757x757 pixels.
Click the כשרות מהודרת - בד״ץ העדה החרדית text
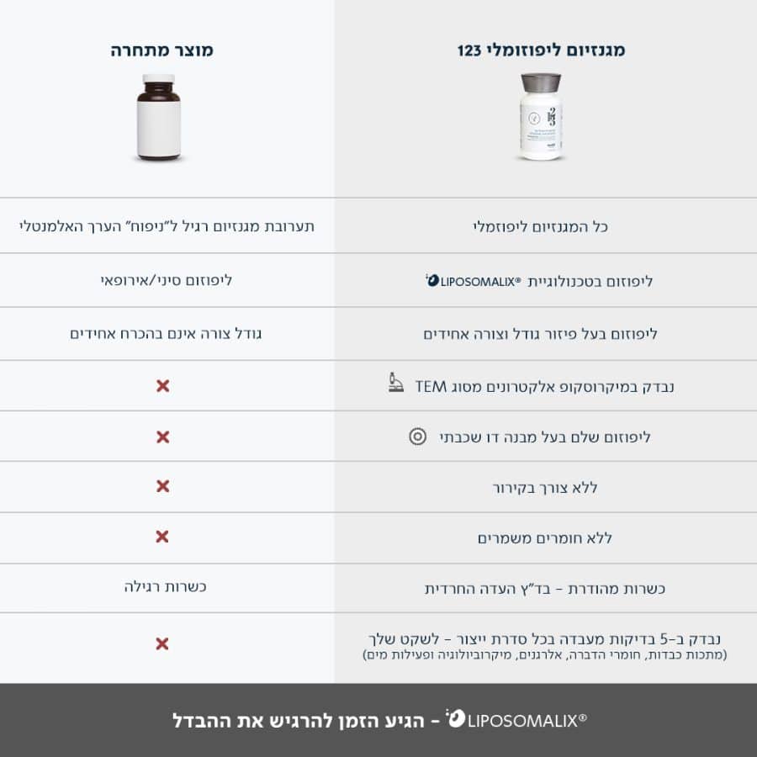[x=545, y=588]
